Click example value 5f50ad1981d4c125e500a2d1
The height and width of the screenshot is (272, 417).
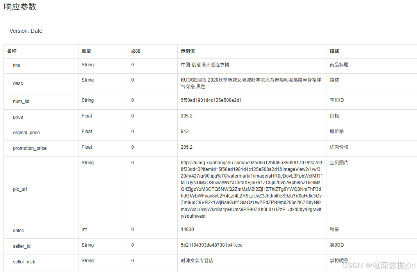point(211,100)
